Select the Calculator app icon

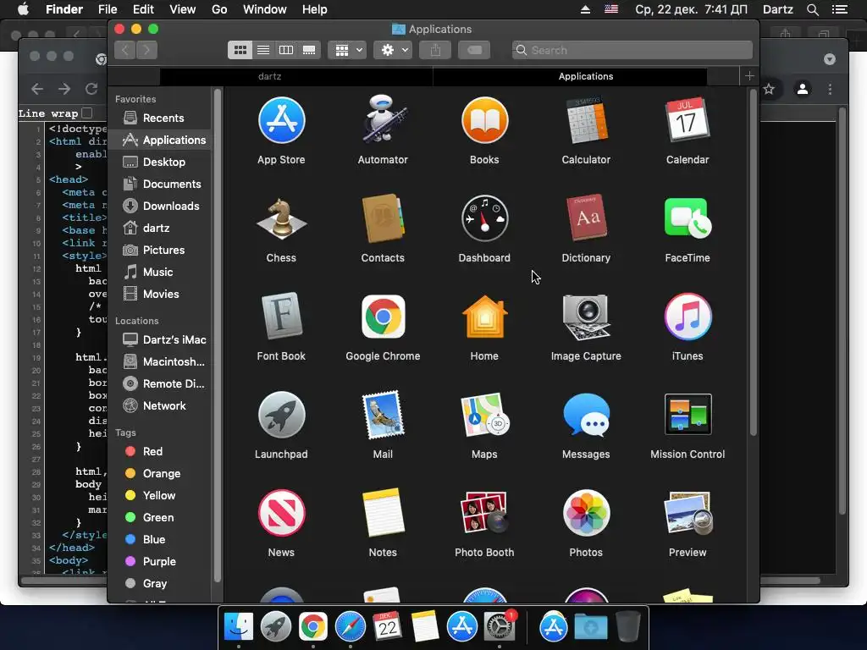click(x=586, y=120)
